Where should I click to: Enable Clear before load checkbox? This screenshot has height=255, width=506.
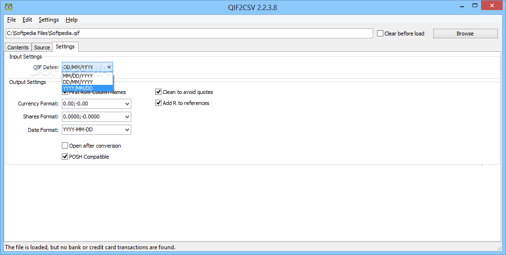click(380, 33)
